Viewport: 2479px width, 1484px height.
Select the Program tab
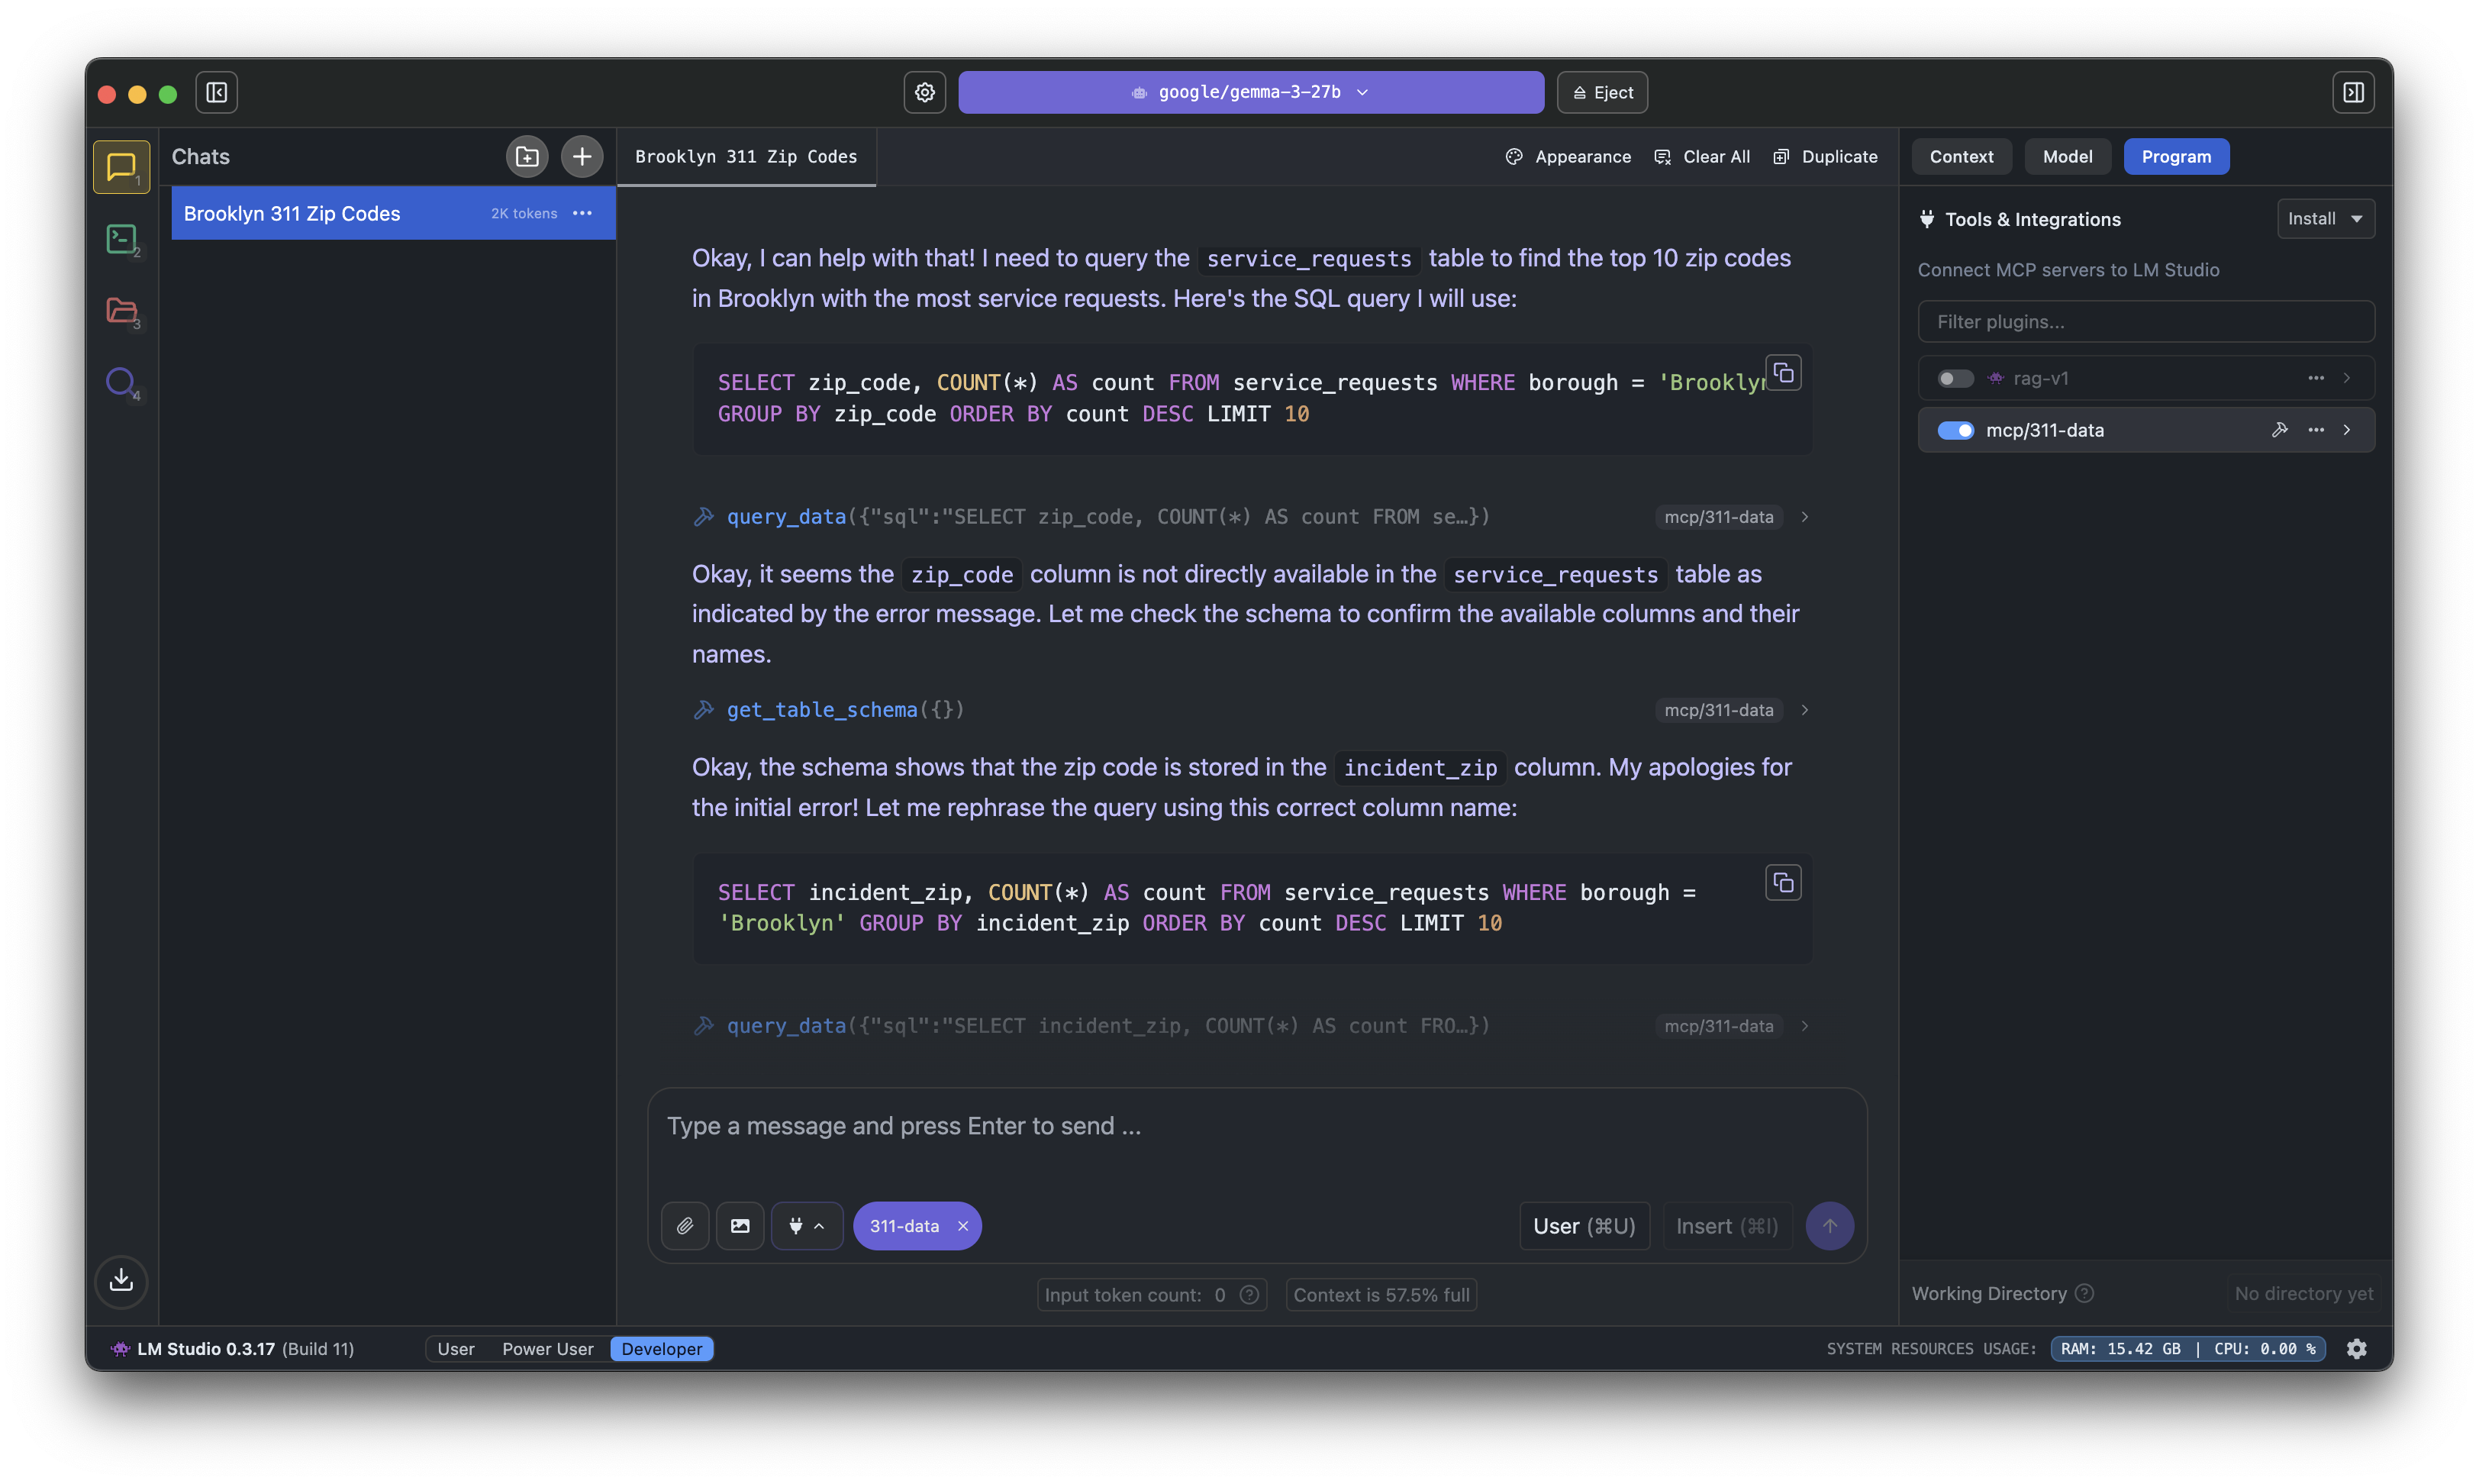(2176, 157)
